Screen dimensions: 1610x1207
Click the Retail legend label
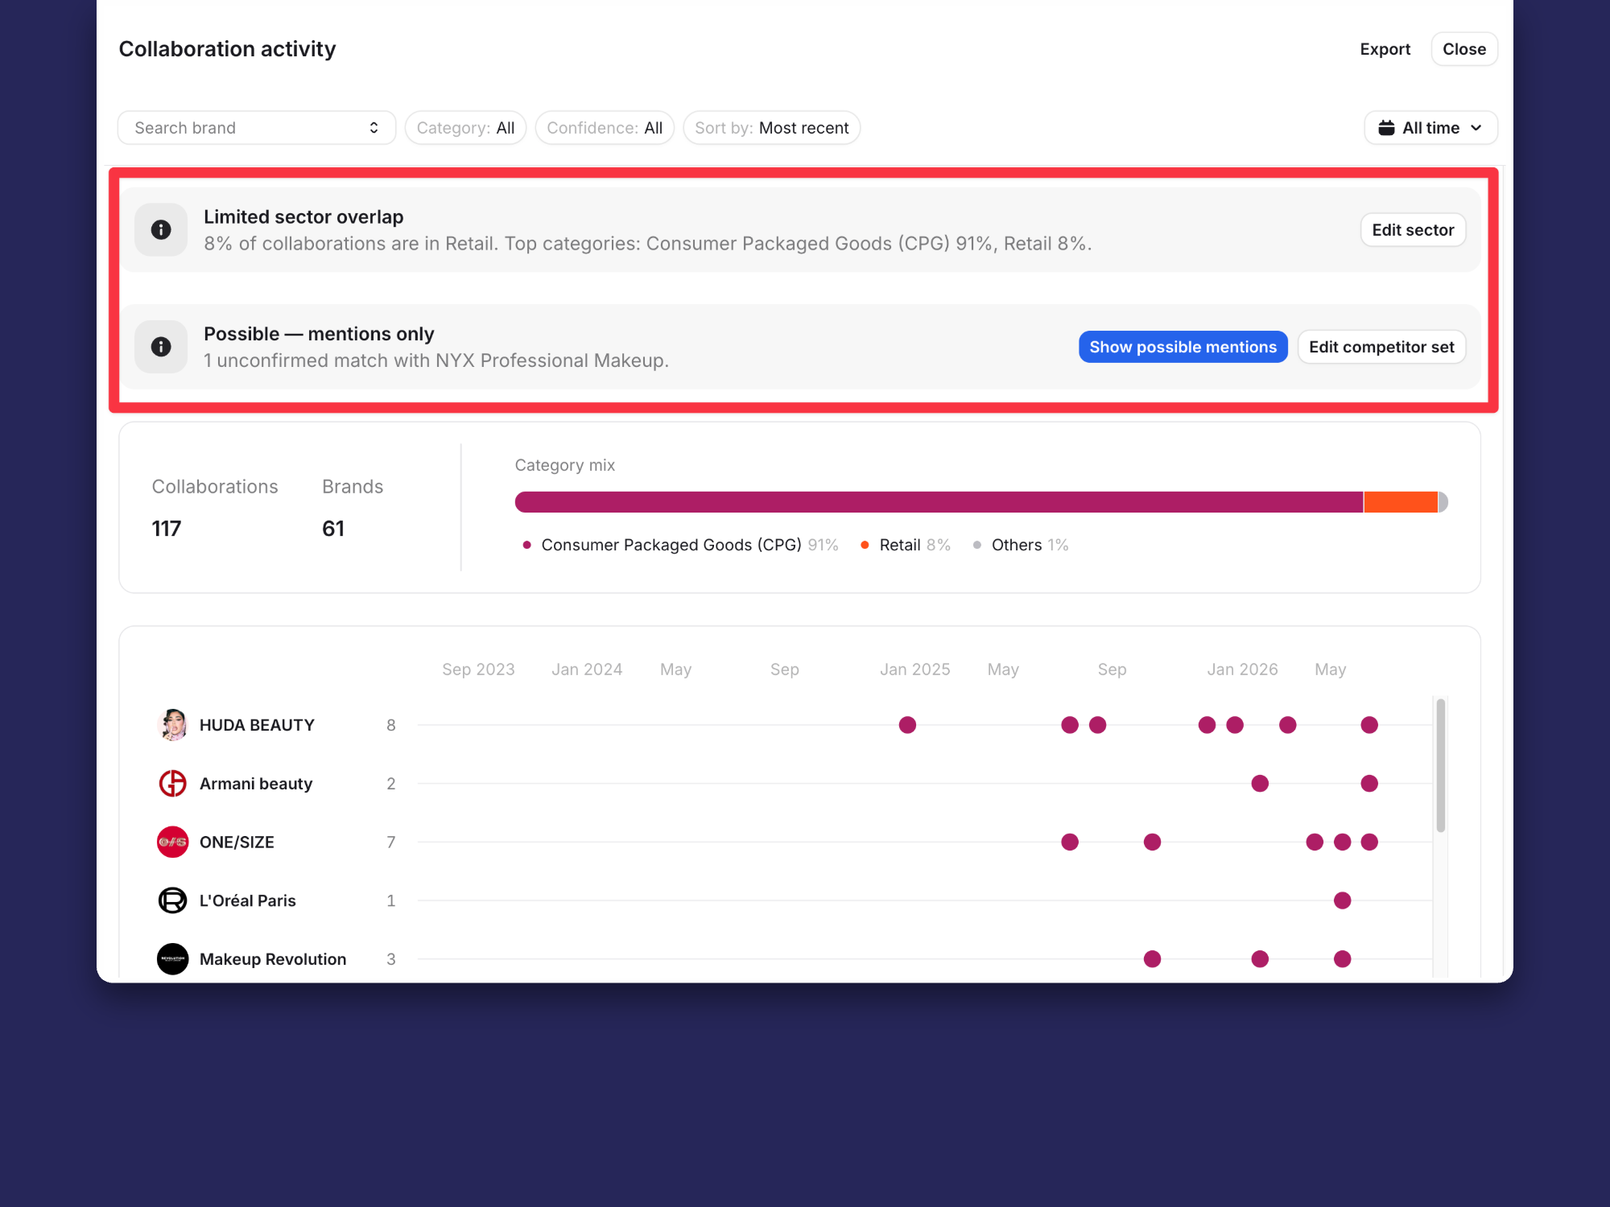[x=900, y=545]
